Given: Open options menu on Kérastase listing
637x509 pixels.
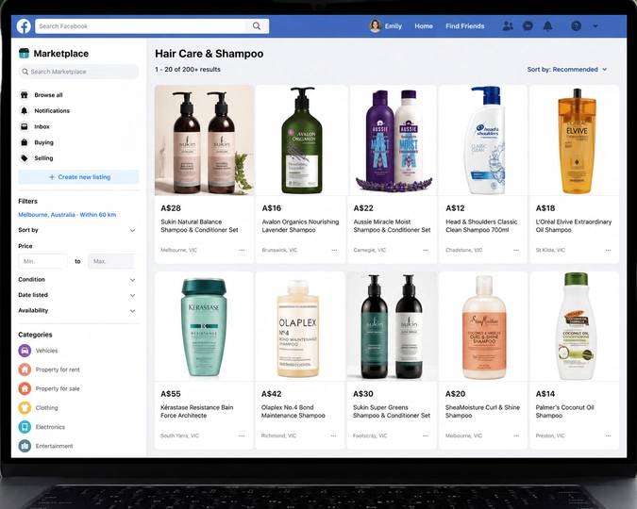Looking at the screenshot, I should tap(242, 435).
